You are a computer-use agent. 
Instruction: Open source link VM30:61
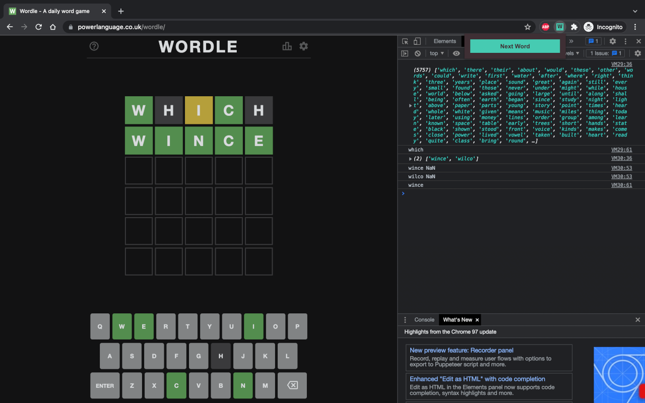tap(621, 185)
